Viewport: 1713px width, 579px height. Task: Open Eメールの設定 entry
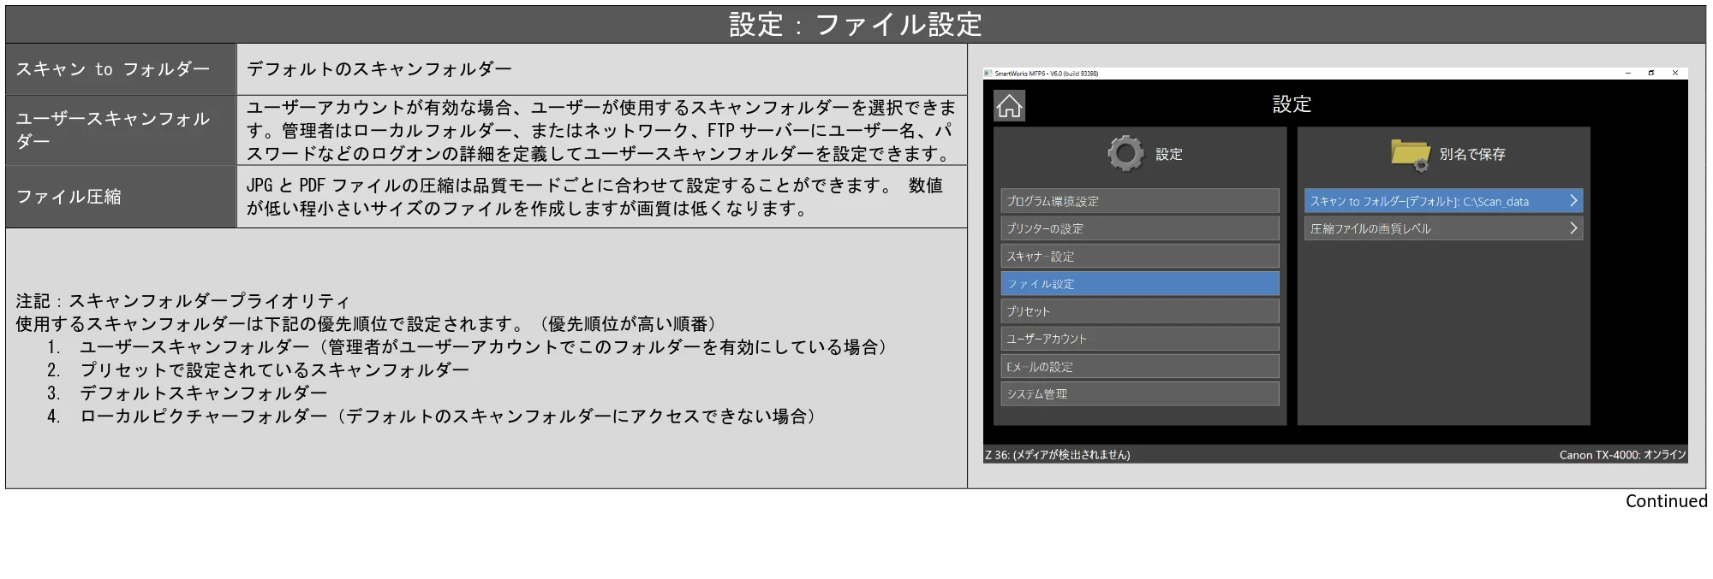[1140, 366]
